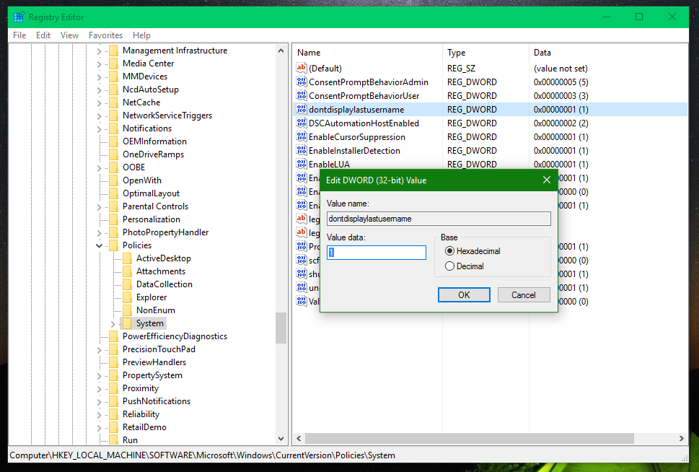Click the status bar registry path
Image resolution: width=699 pixels, height=472 pixels.
203,455
